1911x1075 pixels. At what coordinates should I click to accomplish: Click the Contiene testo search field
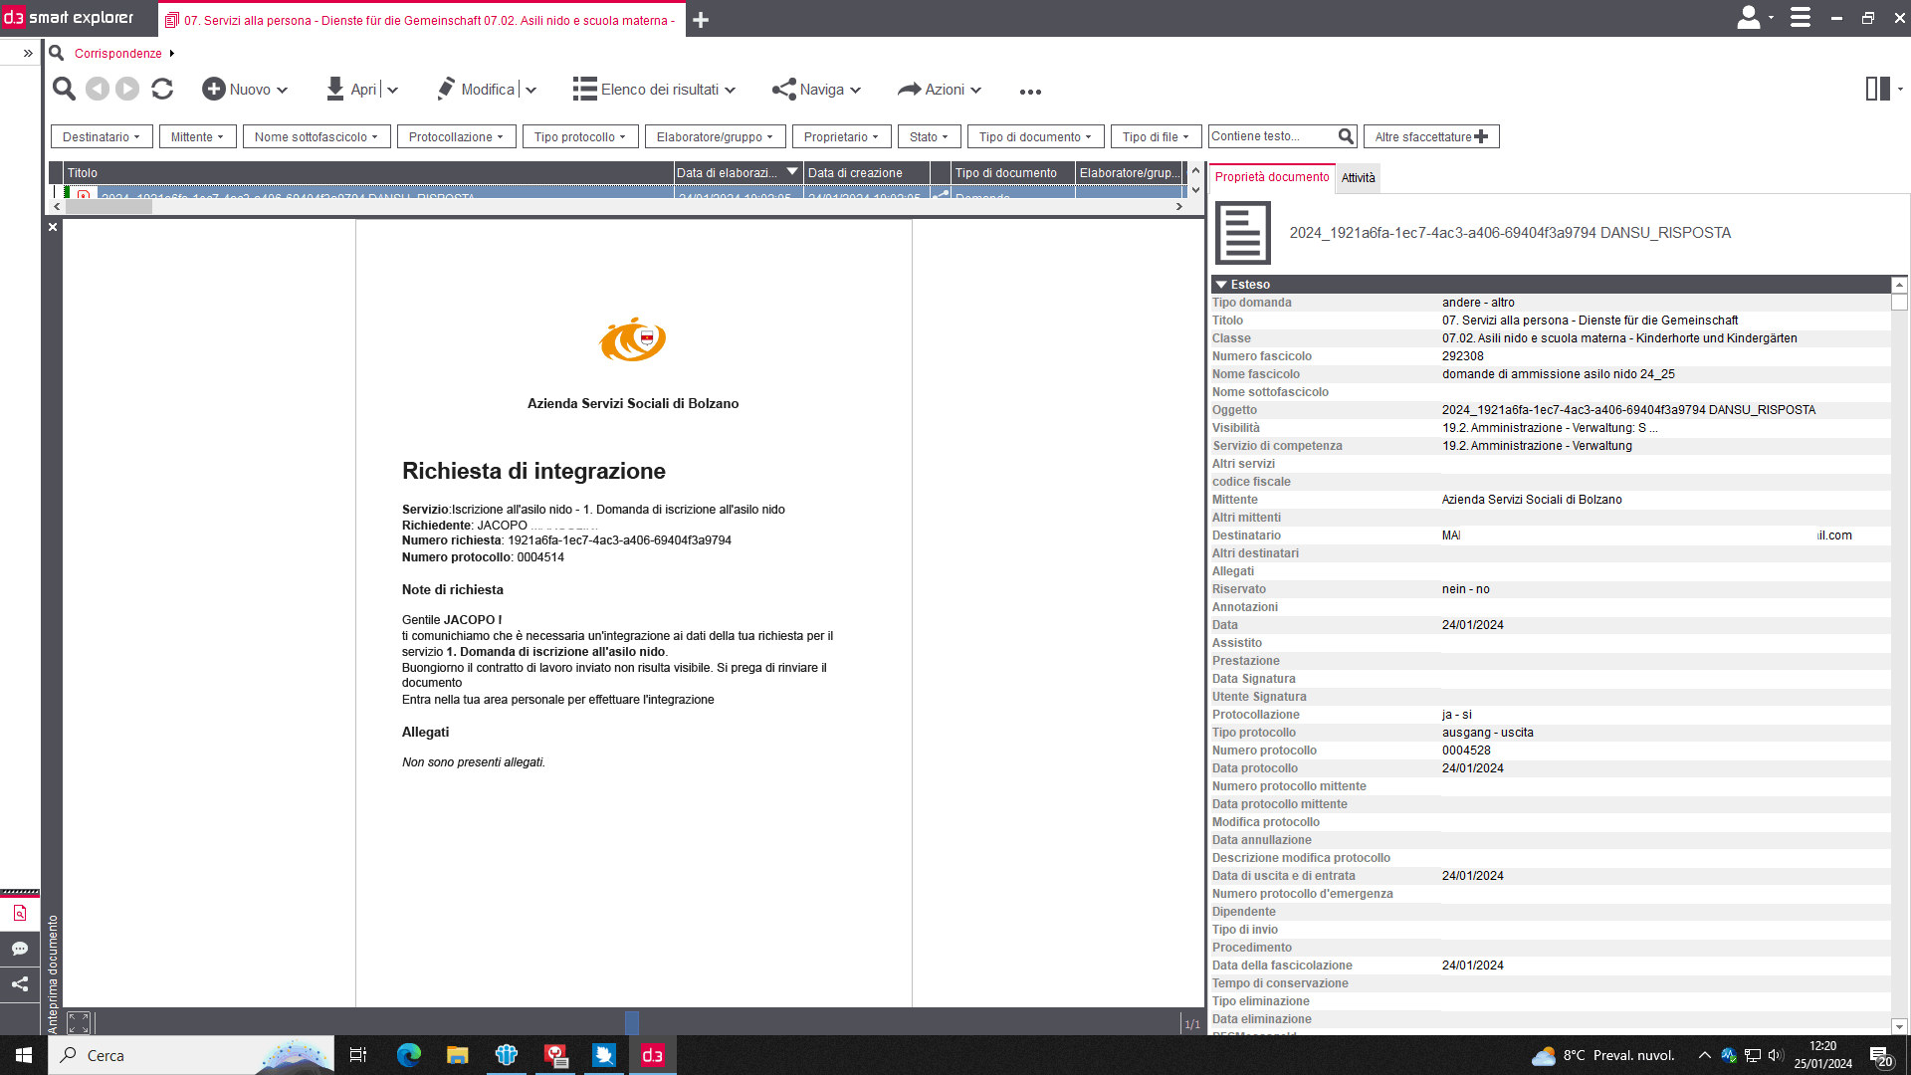click(1271, 136)
